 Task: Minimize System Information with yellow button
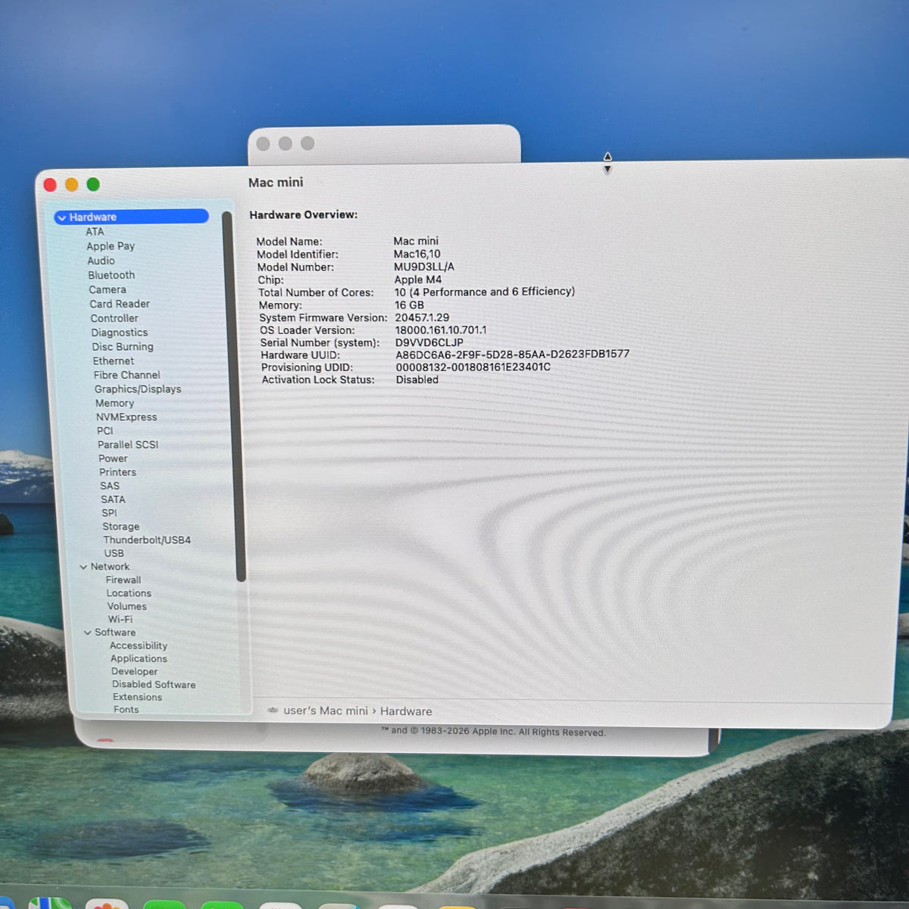pyautogui.click(x=72, y=184)
